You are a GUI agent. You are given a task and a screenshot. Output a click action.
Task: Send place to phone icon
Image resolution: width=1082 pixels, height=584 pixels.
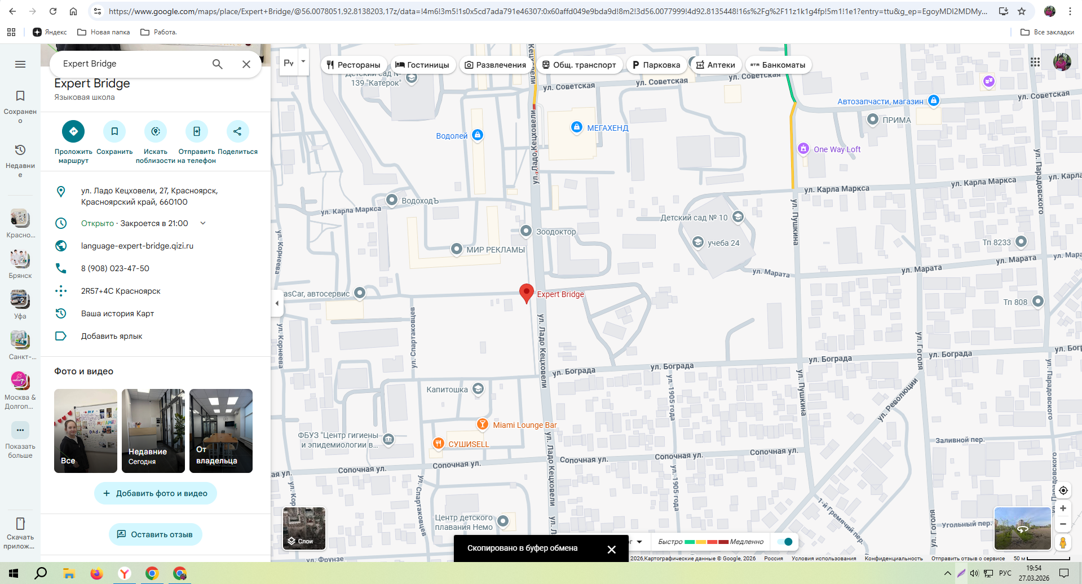coord(197,131)
